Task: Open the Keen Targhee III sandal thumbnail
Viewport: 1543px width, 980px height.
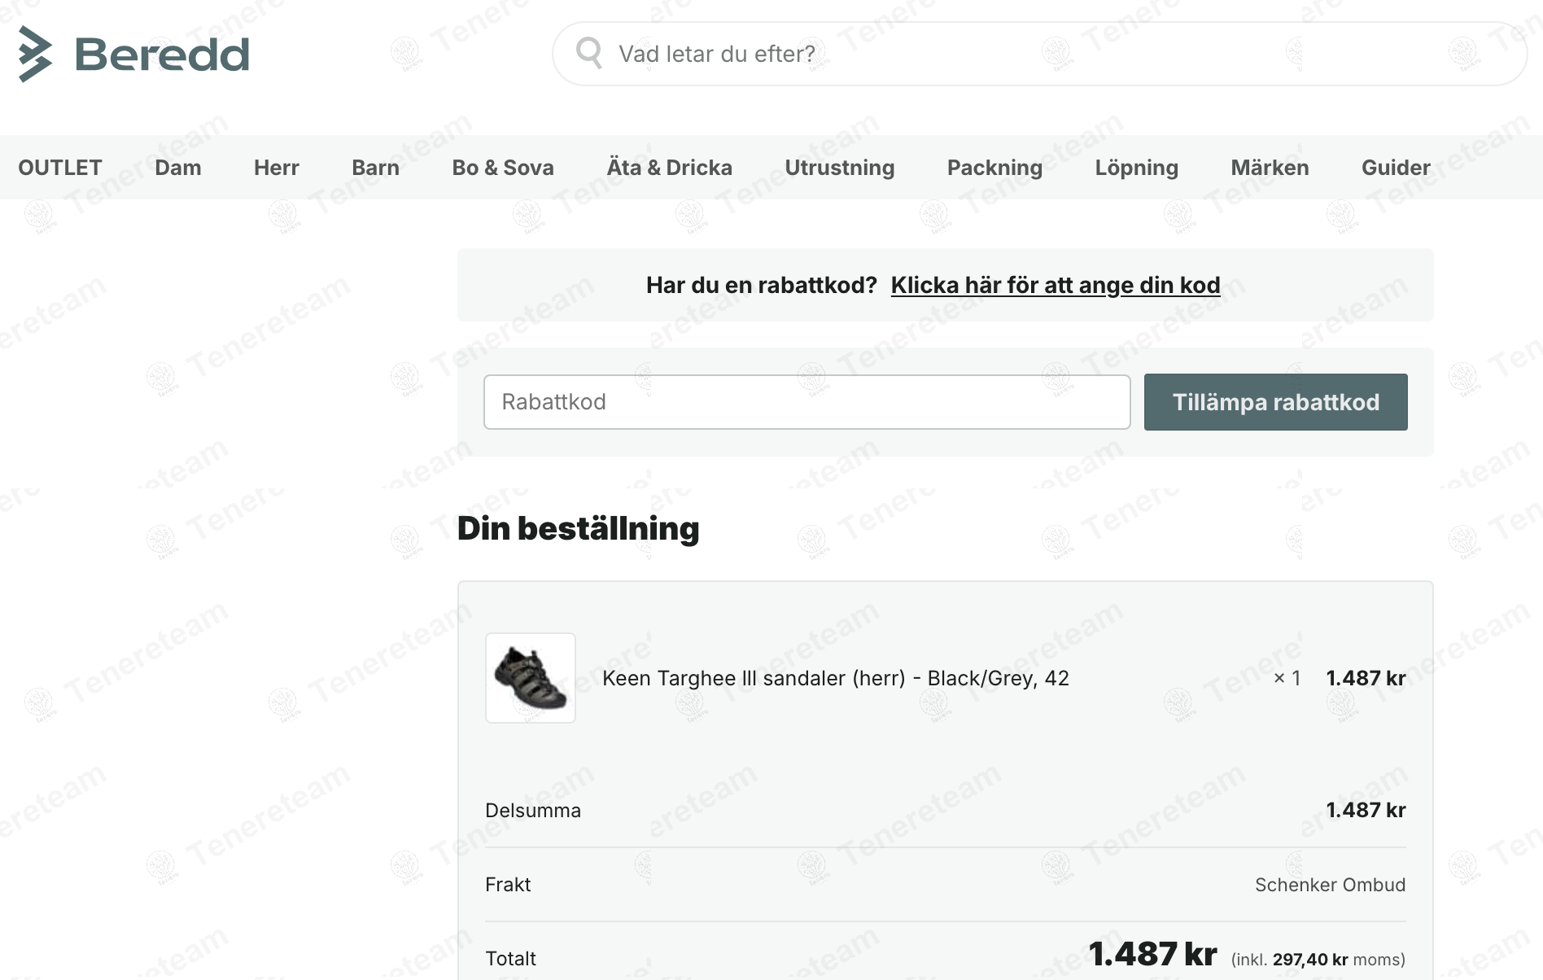Action: click(531, 678)
